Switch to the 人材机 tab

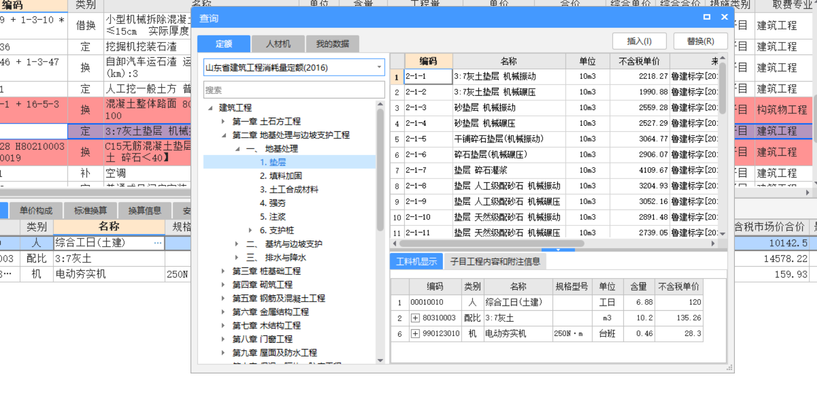coord(278,44)
